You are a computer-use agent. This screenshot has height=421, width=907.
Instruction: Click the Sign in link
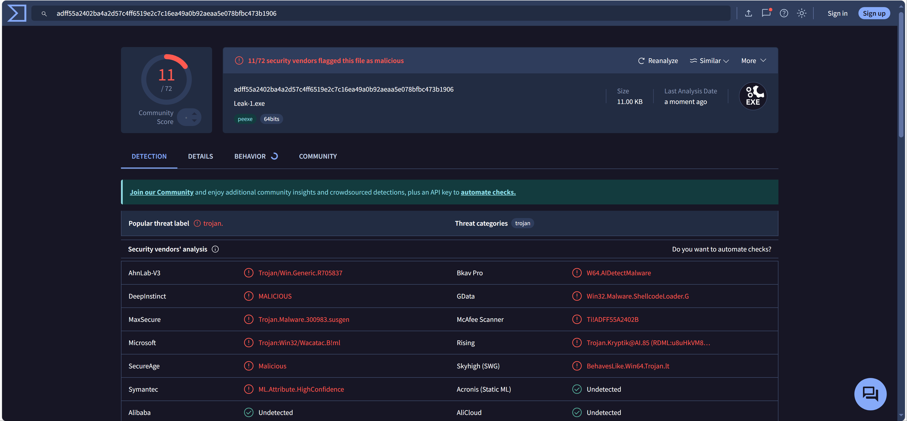pos(837,13)
